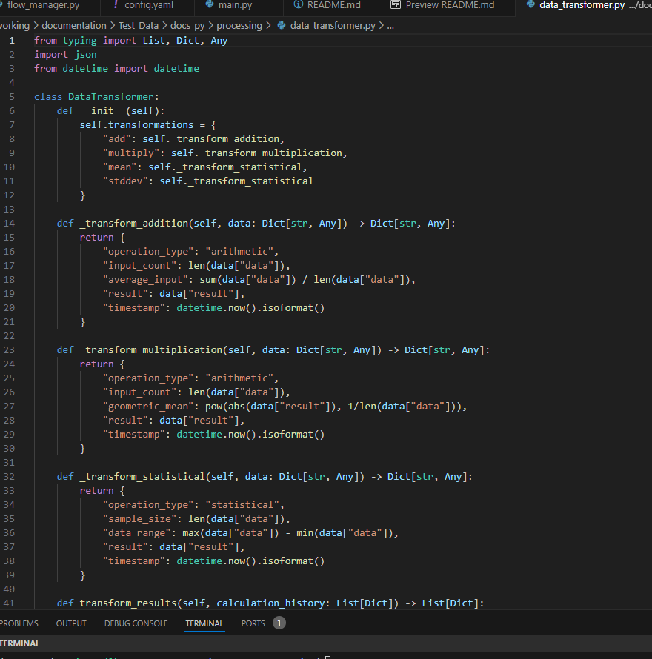Click the transform_results method name

tap(128, 603)
